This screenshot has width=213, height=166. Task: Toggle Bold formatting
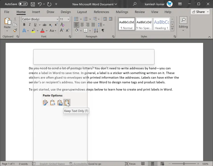tap(24, 25)
